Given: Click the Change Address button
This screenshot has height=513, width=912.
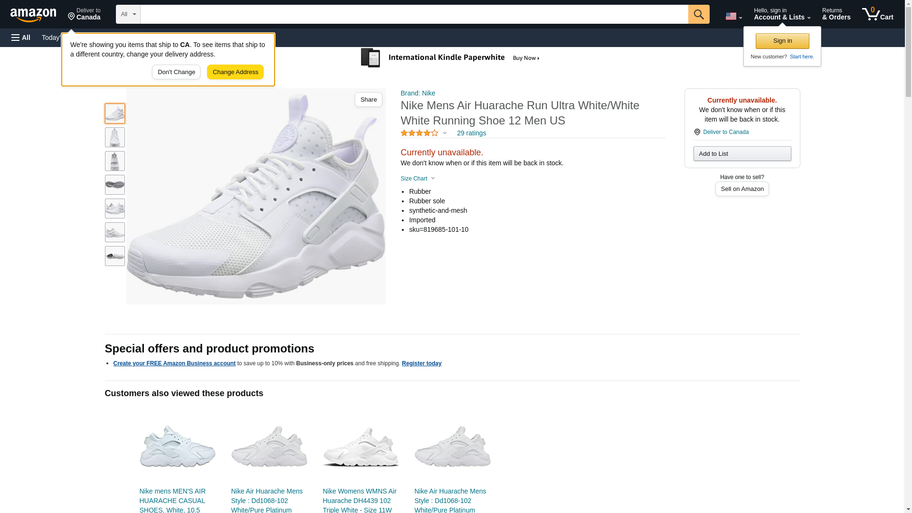Looking at the screenshot, I should tap(235, 72).
